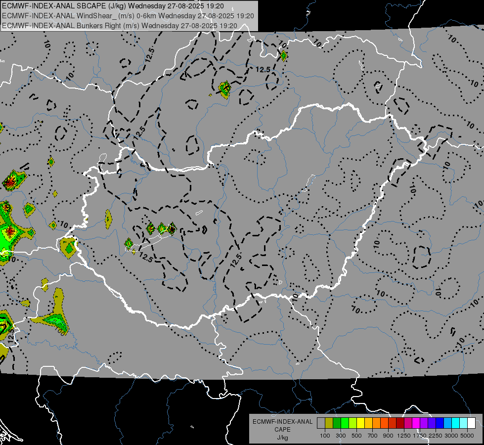
Task: Click the 900 value in the legend
Action: tap(388, 436)
